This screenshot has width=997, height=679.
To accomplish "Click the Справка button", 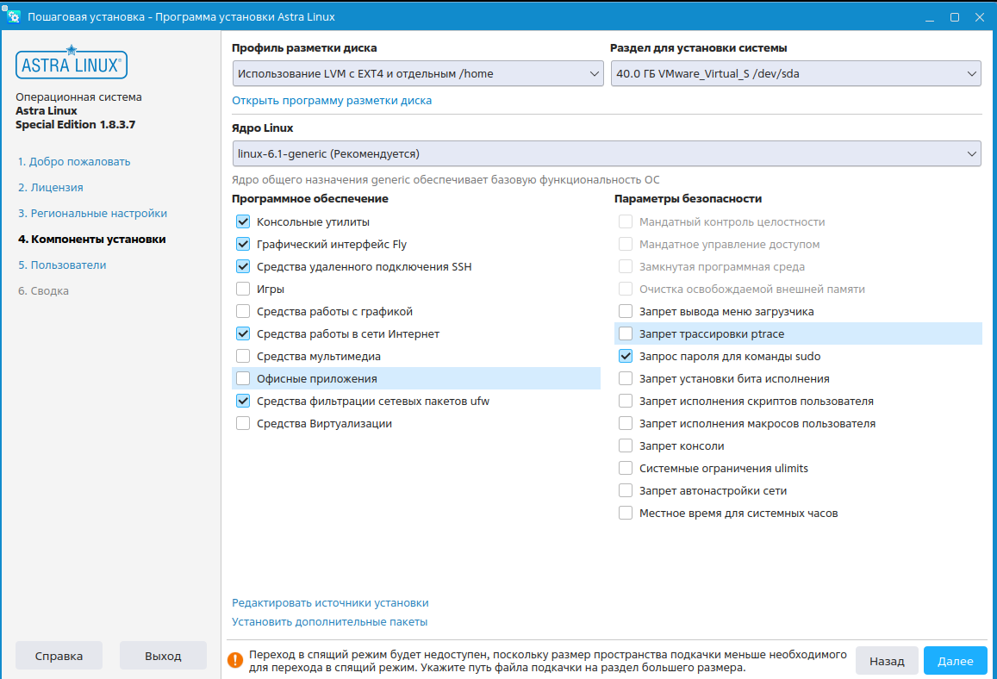I will click(x=59, y=656).
